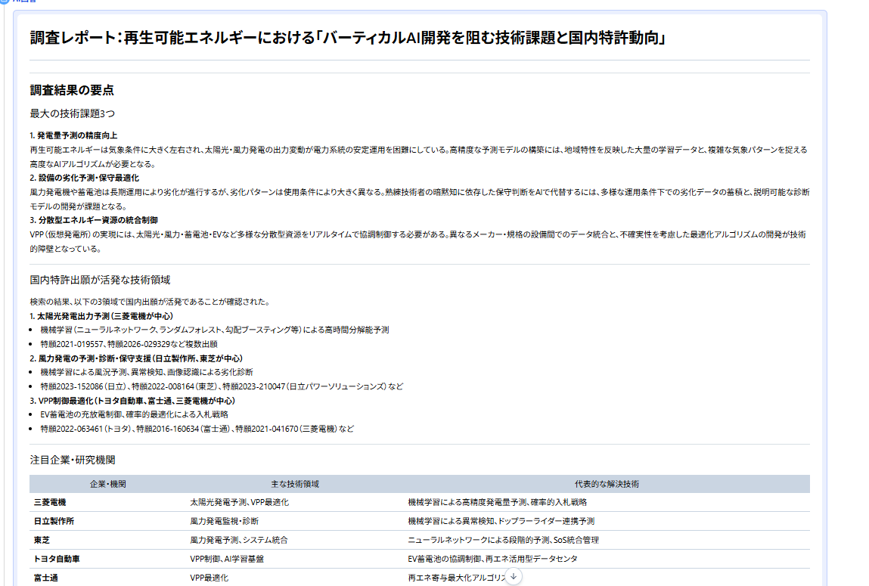The image size is (869, 586).
Task: Click bullet EV蓄電池の充放電制御、確率的最適化
Action: pos(134,414)
